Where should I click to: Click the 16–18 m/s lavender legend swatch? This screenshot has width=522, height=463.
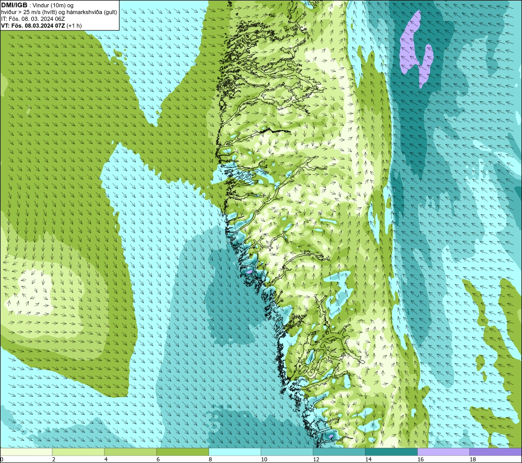pyautogui.click(x=443, y=452)
